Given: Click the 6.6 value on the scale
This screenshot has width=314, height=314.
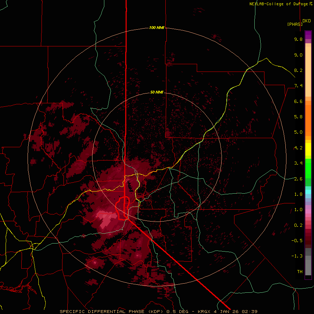Looking at the screenshot, I should pos(298,101).
